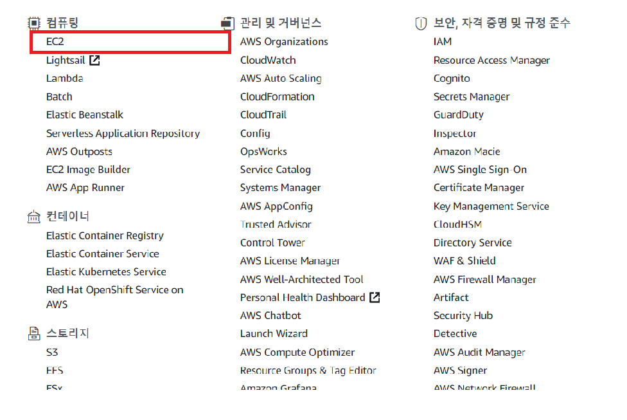Open Detective
The image size is (627, 420).
(x=455, y=334)
